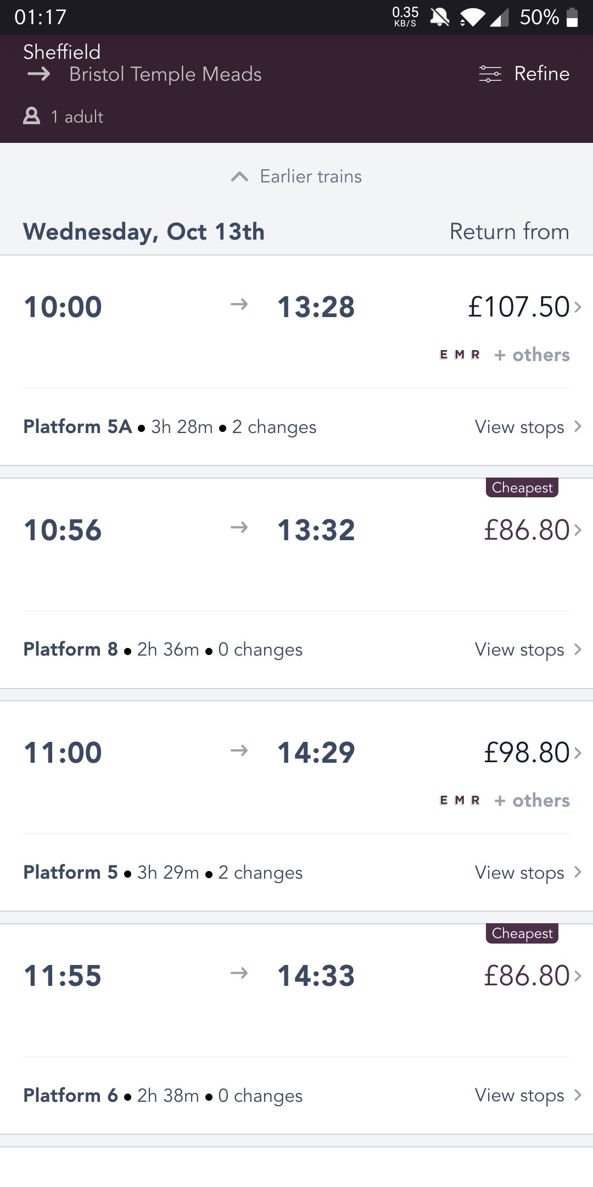Screen dimensions: 593x1187
Task: Select the 10:00 to 13:28 journey
Action: tap(189, 307)
